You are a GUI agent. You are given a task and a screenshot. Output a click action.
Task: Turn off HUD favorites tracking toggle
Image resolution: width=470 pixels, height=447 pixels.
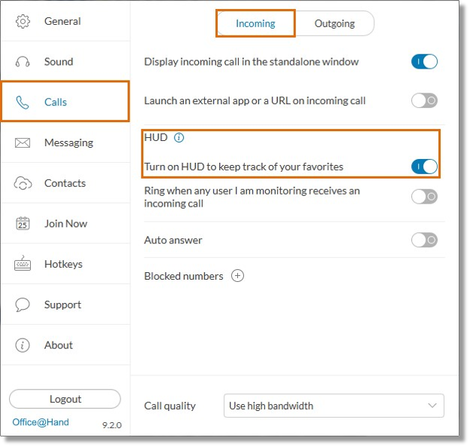(x=425, y=167)
